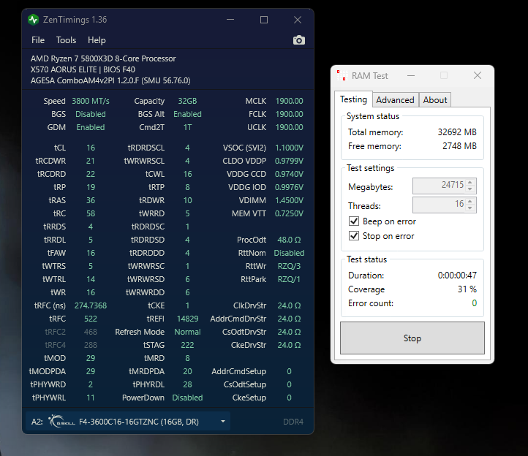Click the camera screenshot icon in ZenTimings
This screenshot has height=456, width=528.
(298, 40)
